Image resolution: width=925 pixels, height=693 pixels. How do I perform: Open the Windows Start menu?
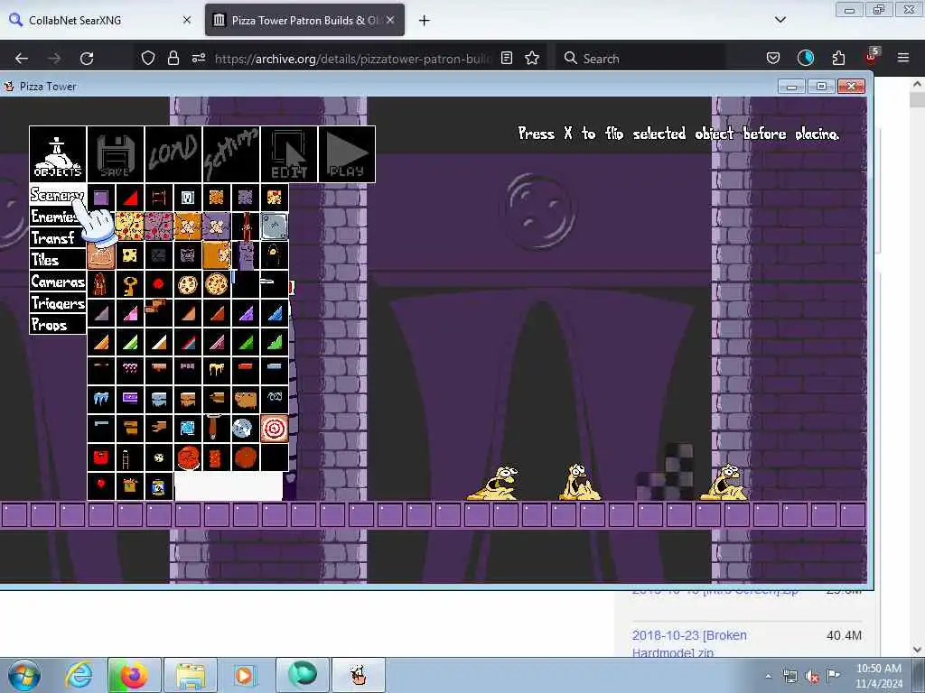click(24, 675)
